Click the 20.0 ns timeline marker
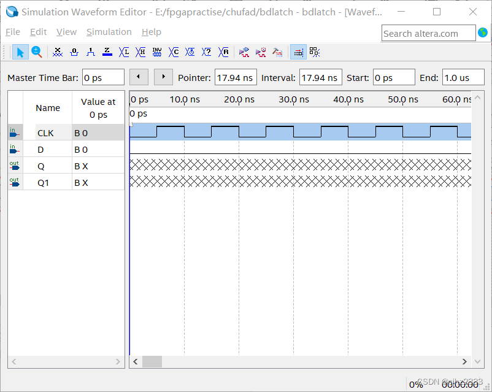Viewport: 492px width, 392px height. tap(239, 100)
